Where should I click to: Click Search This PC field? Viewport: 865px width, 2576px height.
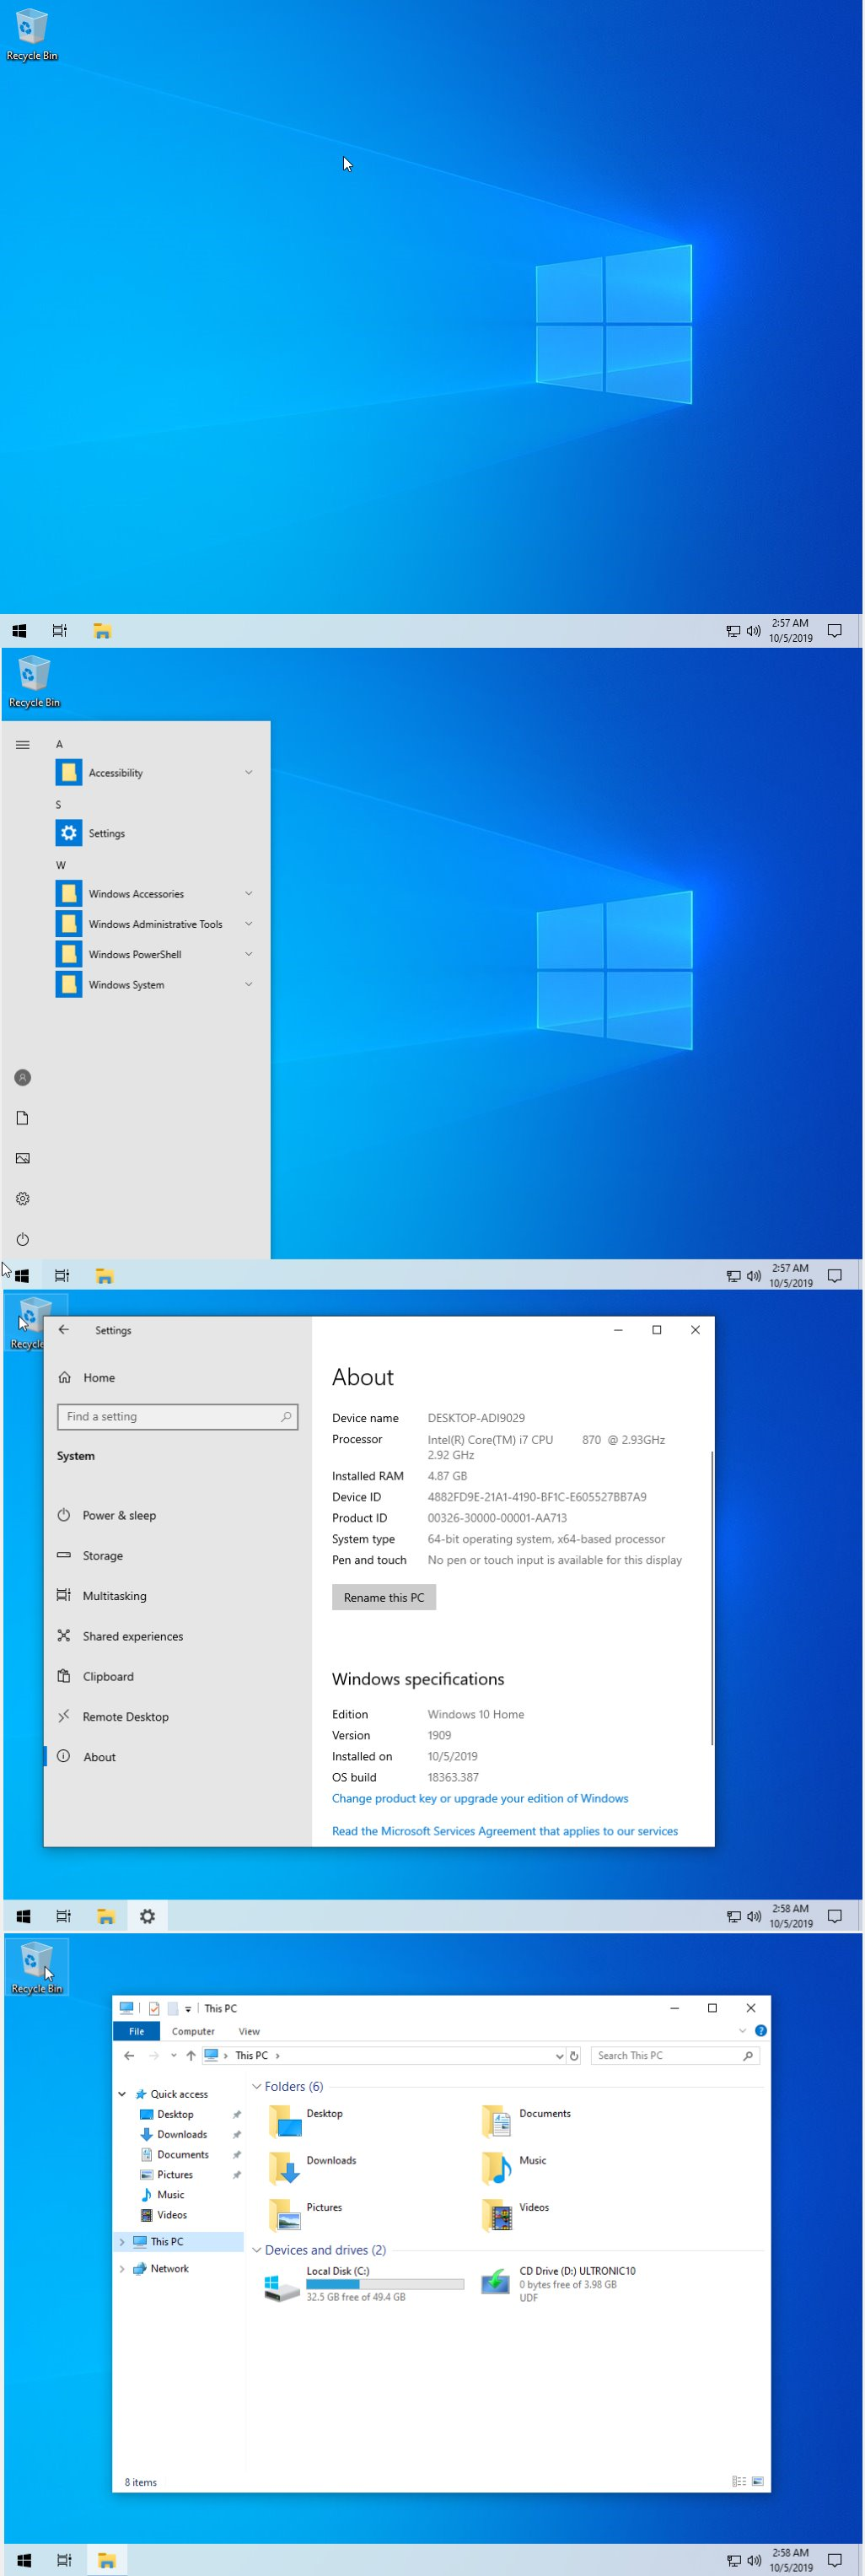point(675,2056)
